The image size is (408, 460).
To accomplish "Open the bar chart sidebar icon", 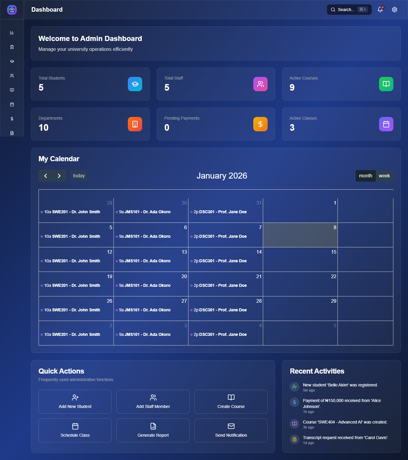I will (12, 33).
